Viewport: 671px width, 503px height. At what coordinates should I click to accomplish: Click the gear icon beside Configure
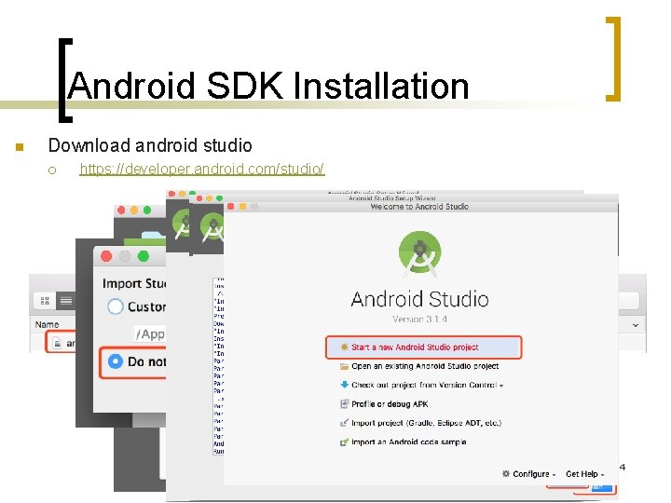tap(506, 474)
